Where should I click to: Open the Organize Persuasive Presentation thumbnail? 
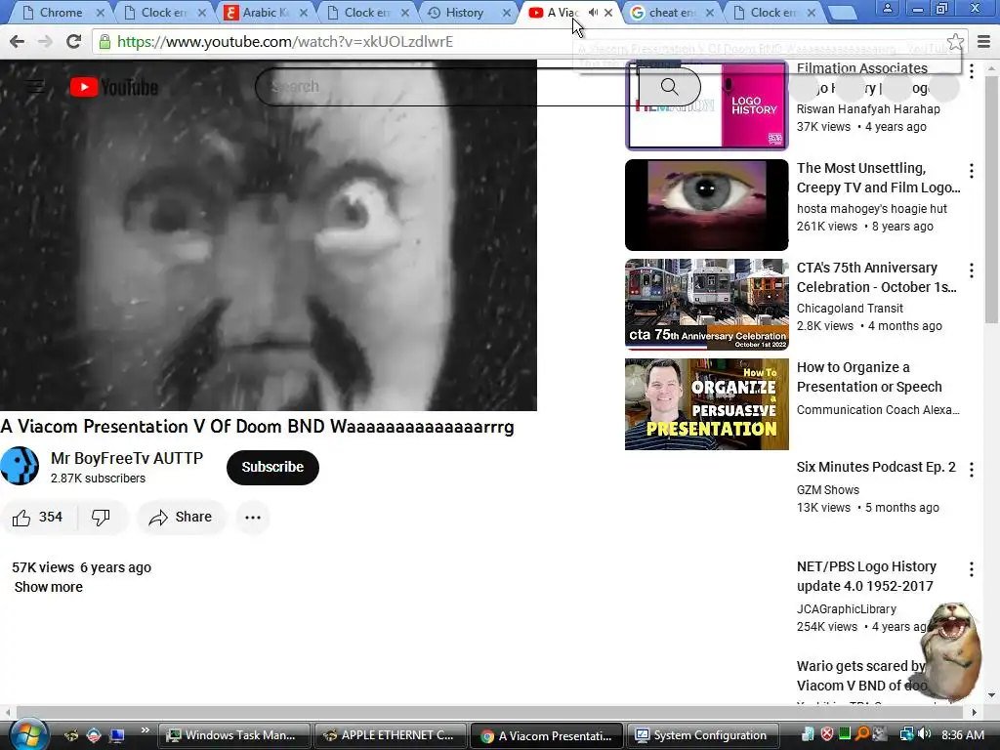coord(707,403)
